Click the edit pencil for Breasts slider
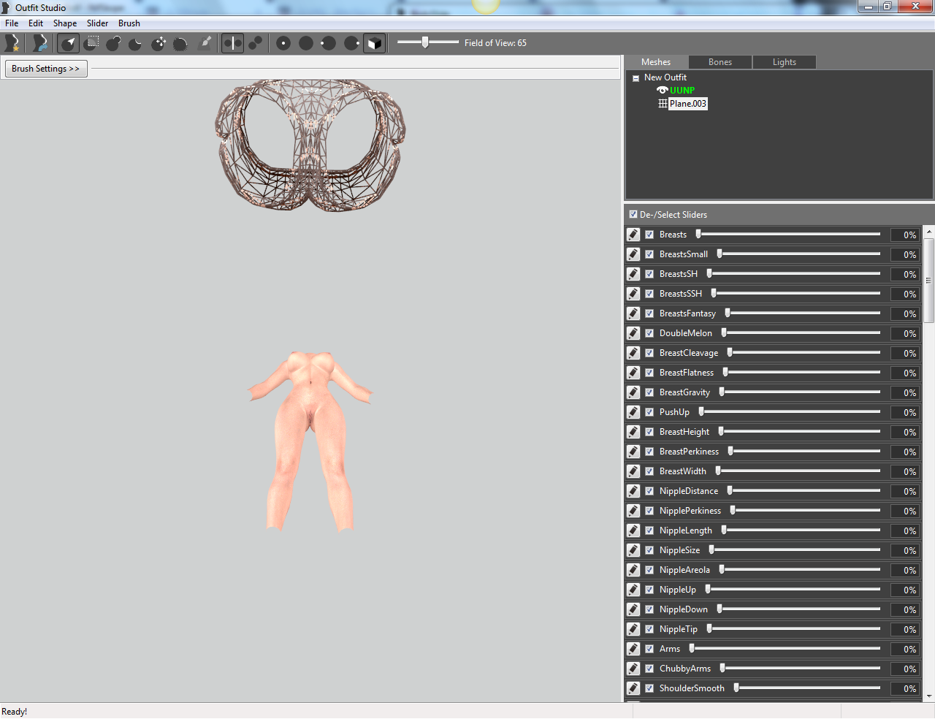 click(633, 235)
